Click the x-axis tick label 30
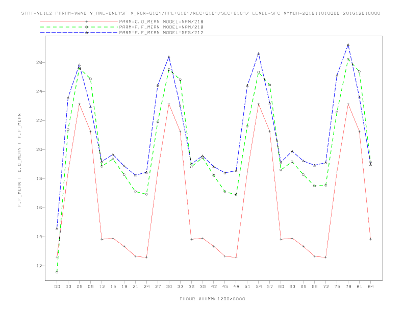The width and height of the screenshot is (404, 312). coord(169,287)
